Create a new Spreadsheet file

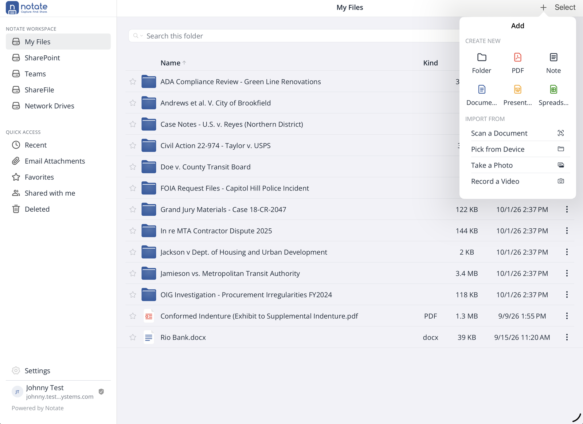(553, 95)
